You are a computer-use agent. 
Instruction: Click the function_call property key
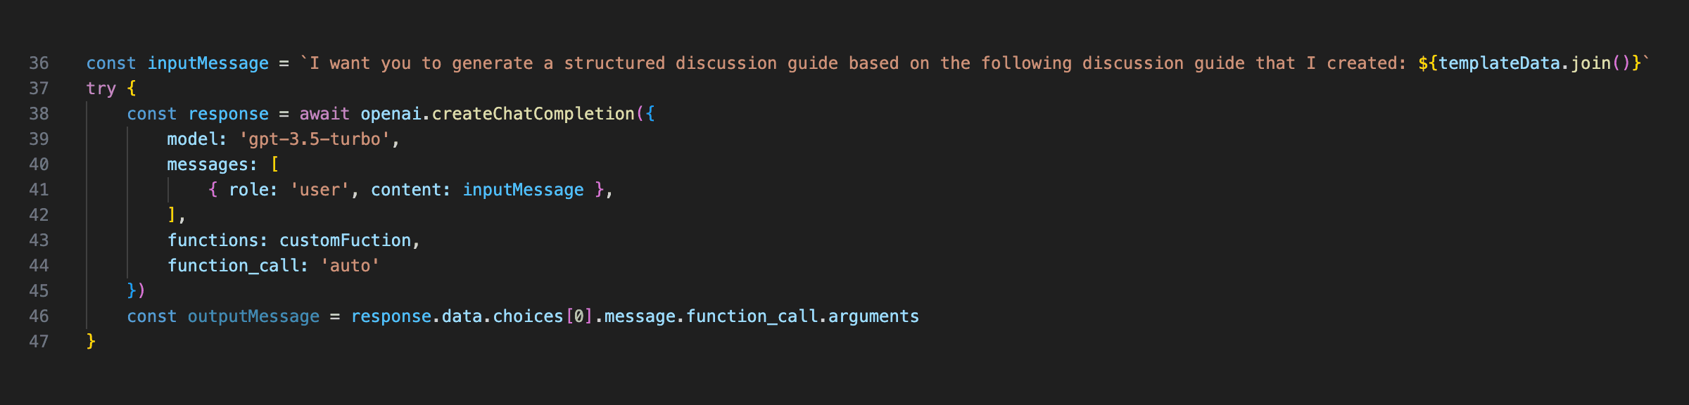233,266
